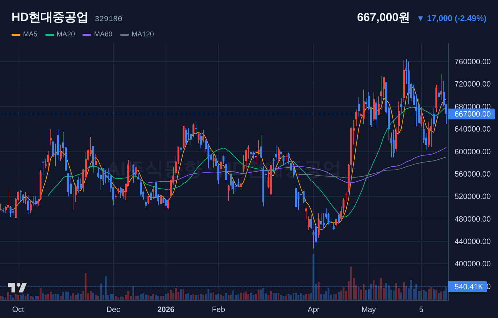Image resolution: width=498 pixels, height=318 pixels.
Task: Click the 720000.00 price axis label
Action: (472, 84)
